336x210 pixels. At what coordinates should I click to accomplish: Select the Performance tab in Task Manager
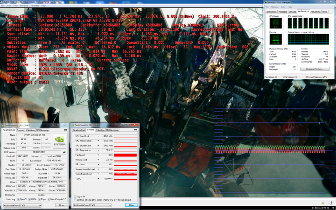303,11
